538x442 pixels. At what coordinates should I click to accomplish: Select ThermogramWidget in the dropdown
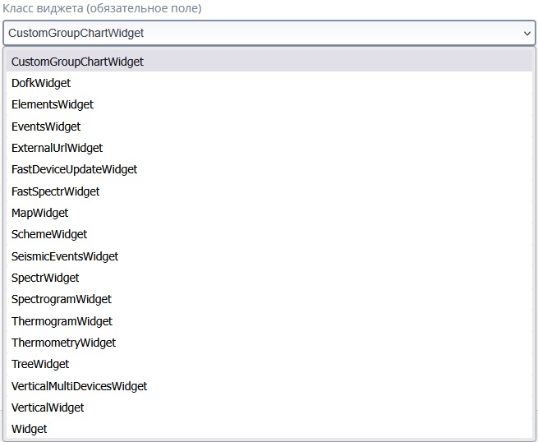pos(62,321)
